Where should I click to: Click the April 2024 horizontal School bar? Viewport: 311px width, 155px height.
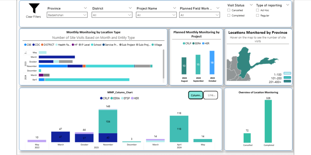pos(87,79)
